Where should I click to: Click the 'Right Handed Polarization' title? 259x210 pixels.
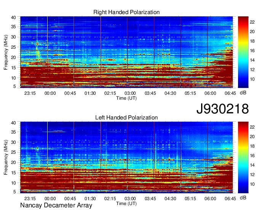126,12
